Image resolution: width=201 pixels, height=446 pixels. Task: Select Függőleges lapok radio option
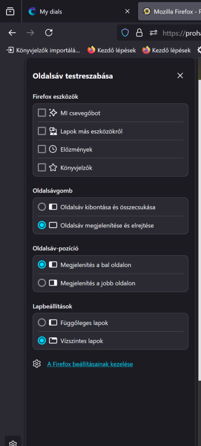pos(42,323)
